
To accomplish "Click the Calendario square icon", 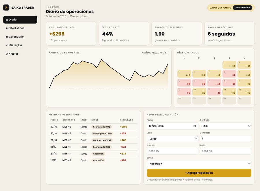I will (7, 37).
